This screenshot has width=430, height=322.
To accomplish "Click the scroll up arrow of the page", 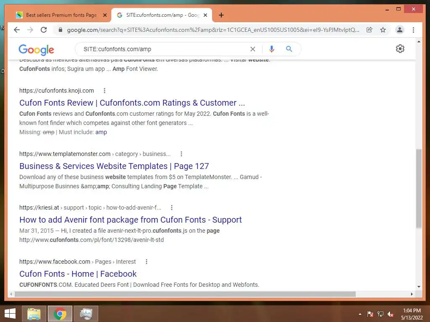I will [419, 42].
